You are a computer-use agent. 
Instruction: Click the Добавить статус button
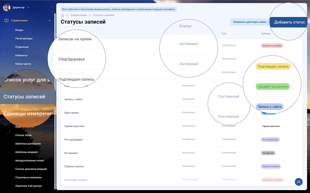coord(289,22)
